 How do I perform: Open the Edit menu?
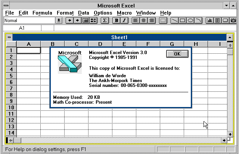coord(23,13)
